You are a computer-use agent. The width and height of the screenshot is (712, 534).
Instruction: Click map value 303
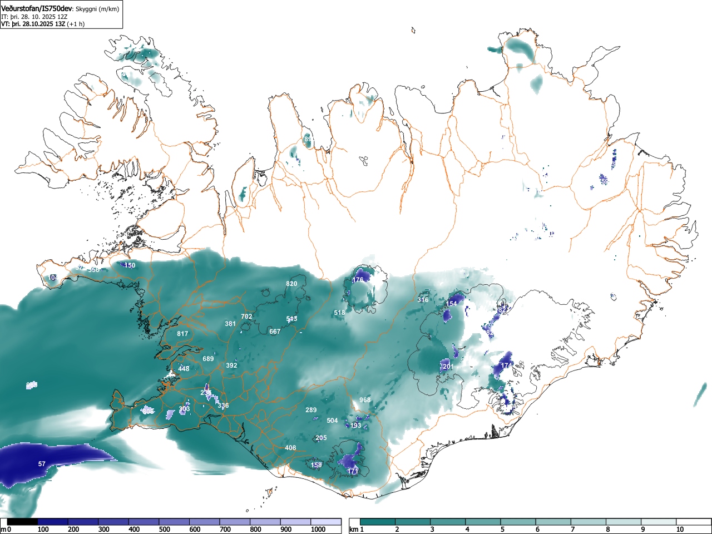pyautogui.click(x=184, y=409)
